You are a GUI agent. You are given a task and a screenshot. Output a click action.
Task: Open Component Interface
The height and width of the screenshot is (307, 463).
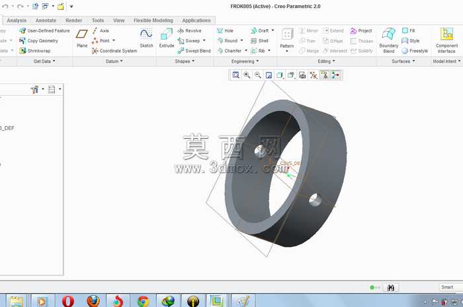coord(446,40)
